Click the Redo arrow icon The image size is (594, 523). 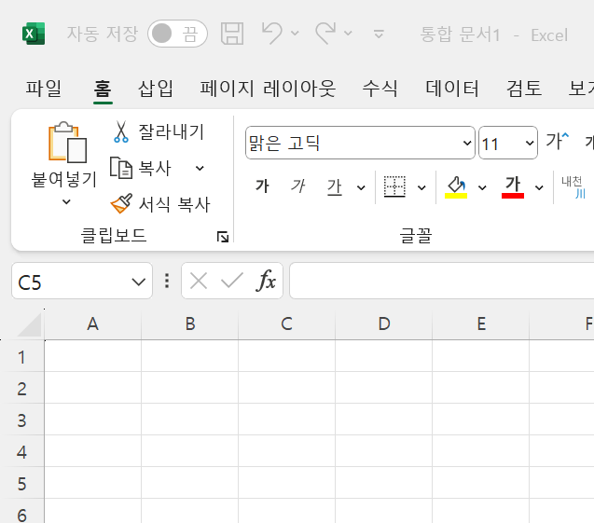click(325, 34)
